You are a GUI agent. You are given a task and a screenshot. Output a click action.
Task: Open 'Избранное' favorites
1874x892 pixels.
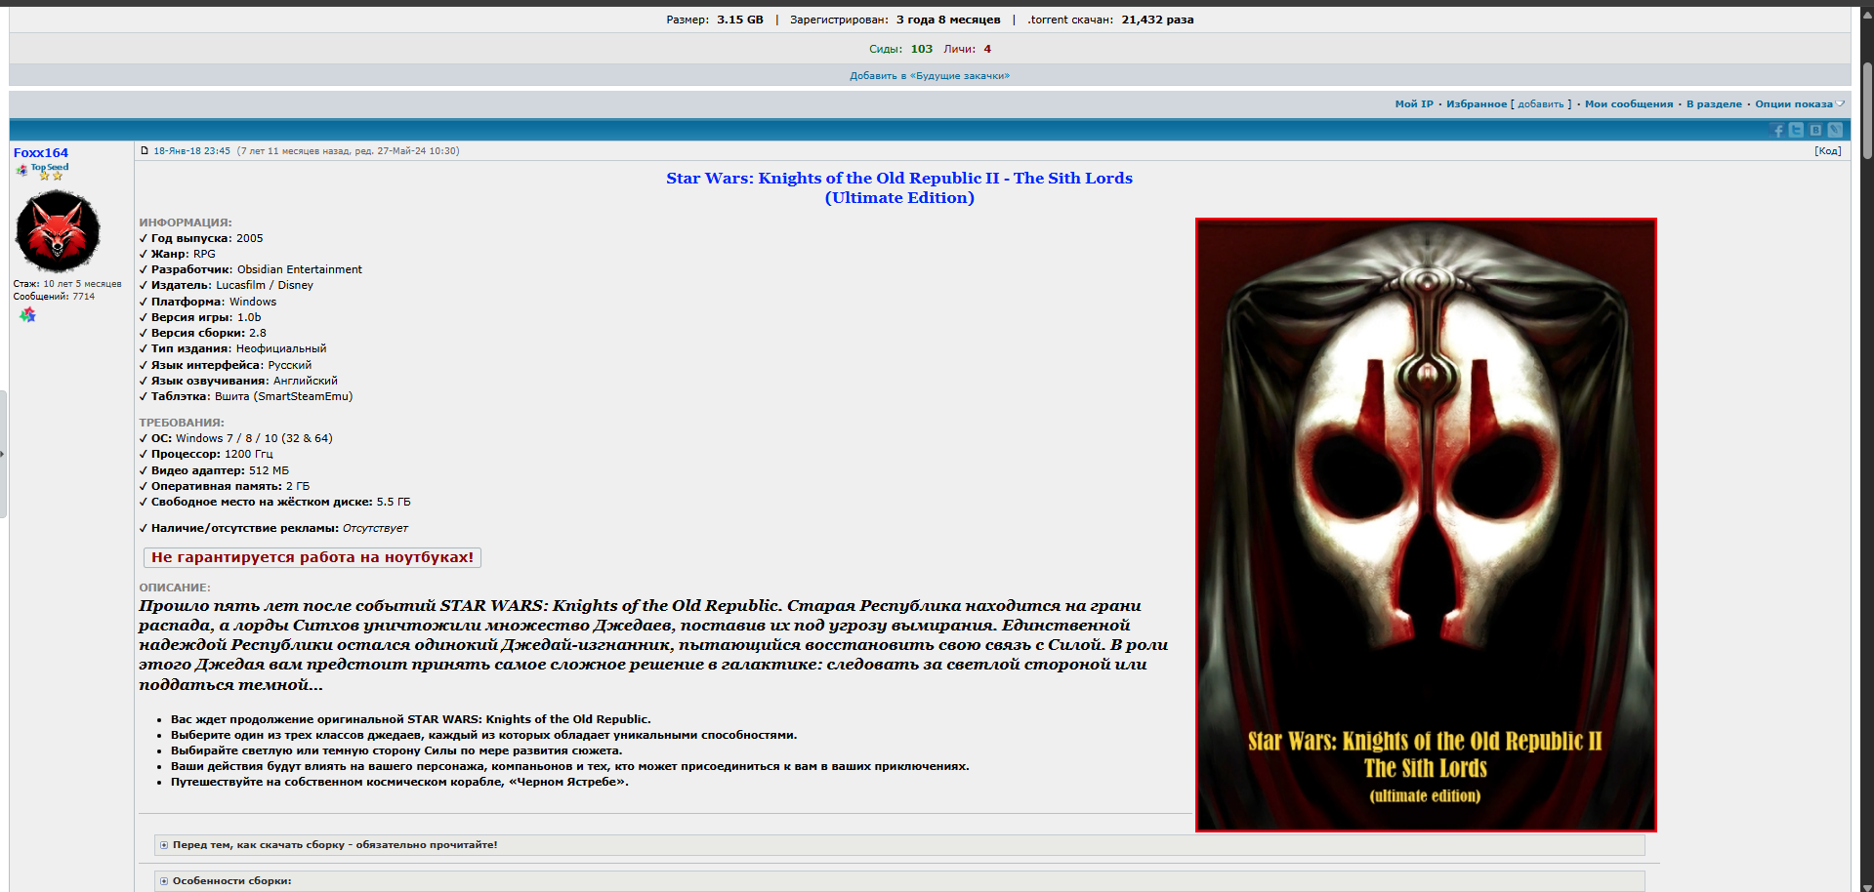tap(1477, 104)
